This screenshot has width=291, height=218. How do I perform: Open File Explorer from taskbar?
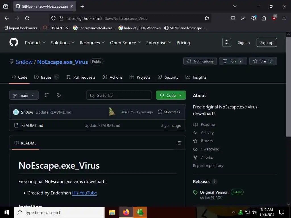112,212
